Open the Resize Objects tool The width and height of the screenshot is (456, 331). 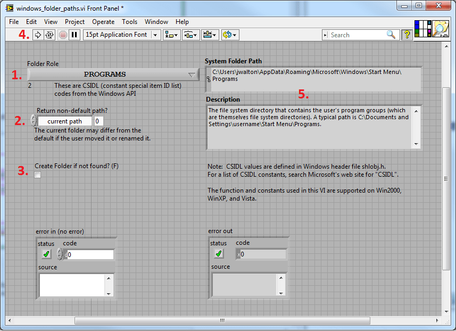click(210, 35)
